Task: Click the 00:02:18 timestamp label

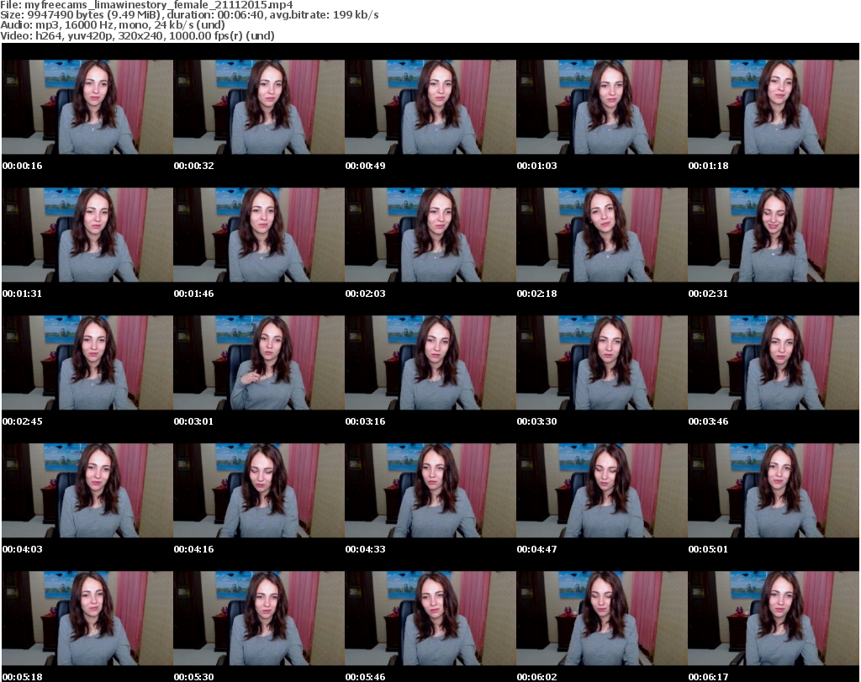Action: pos(537,293)
